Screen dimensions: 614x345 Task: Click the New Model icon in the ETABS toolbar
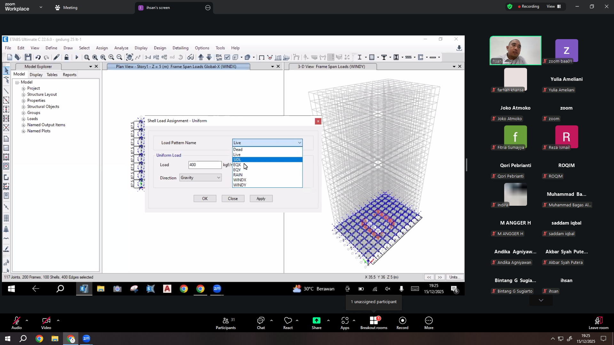pyautogui.click(x=10, y=57)
